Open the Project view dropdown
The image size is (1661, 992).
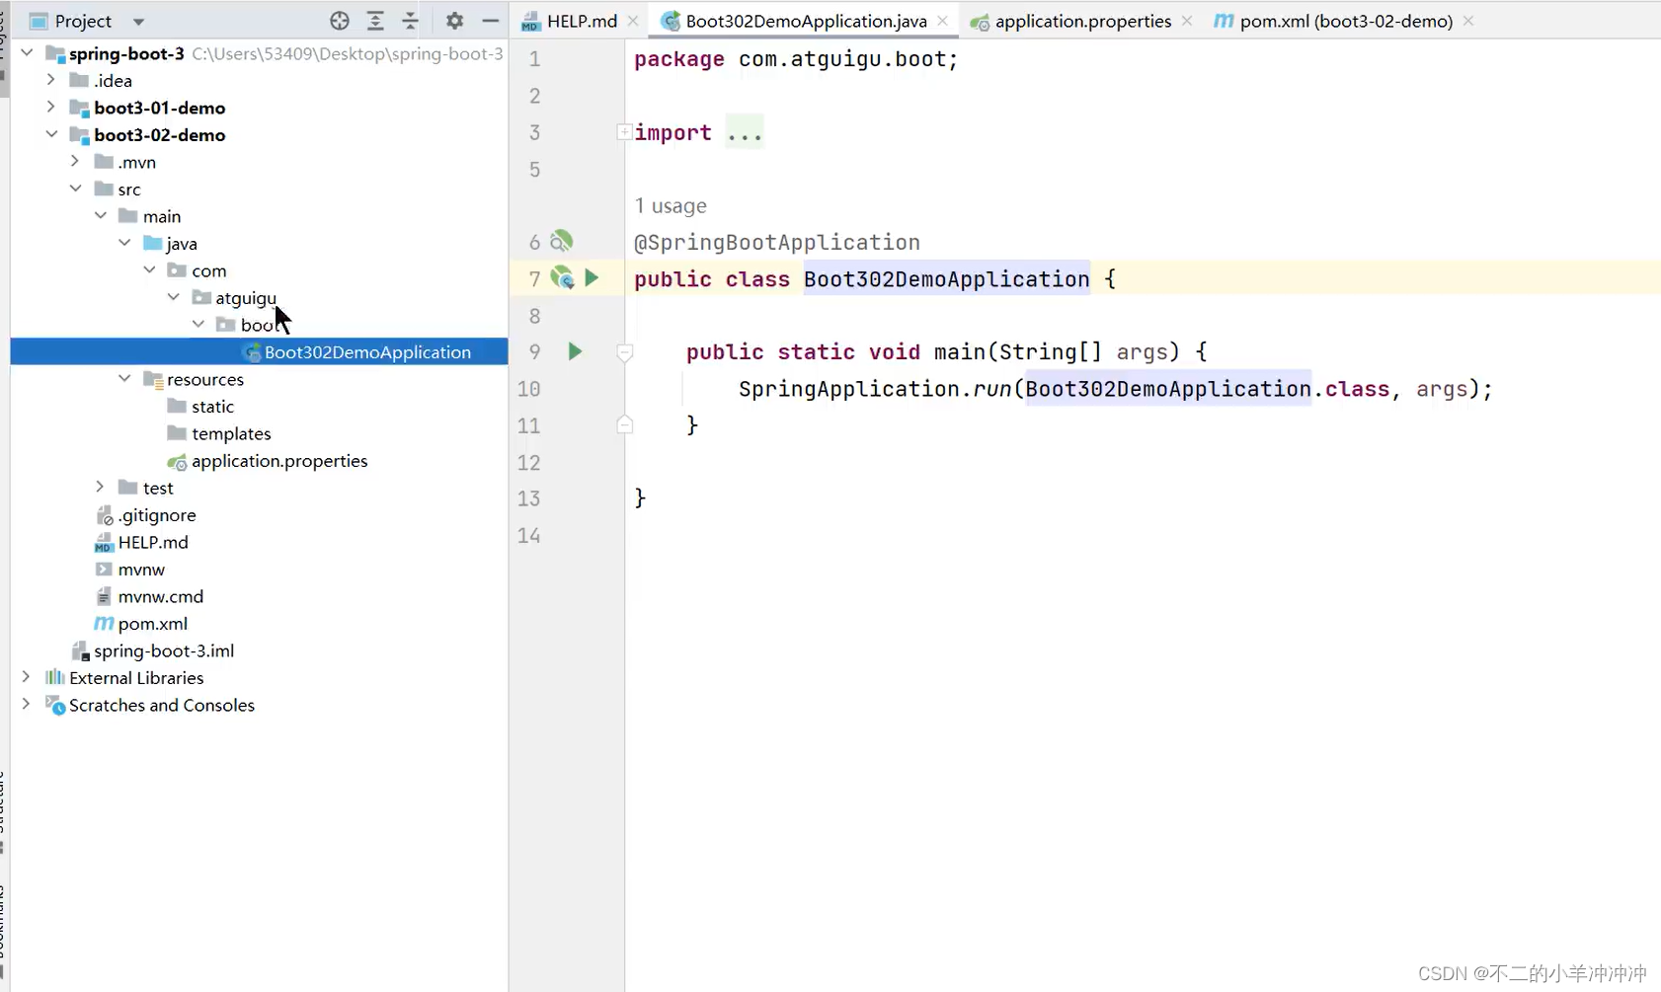pos(137,20)
